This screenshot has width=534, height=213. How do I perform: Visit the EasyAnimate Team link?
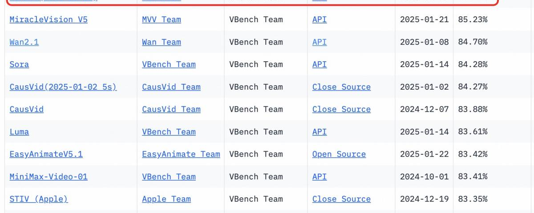tap(181, 154)
